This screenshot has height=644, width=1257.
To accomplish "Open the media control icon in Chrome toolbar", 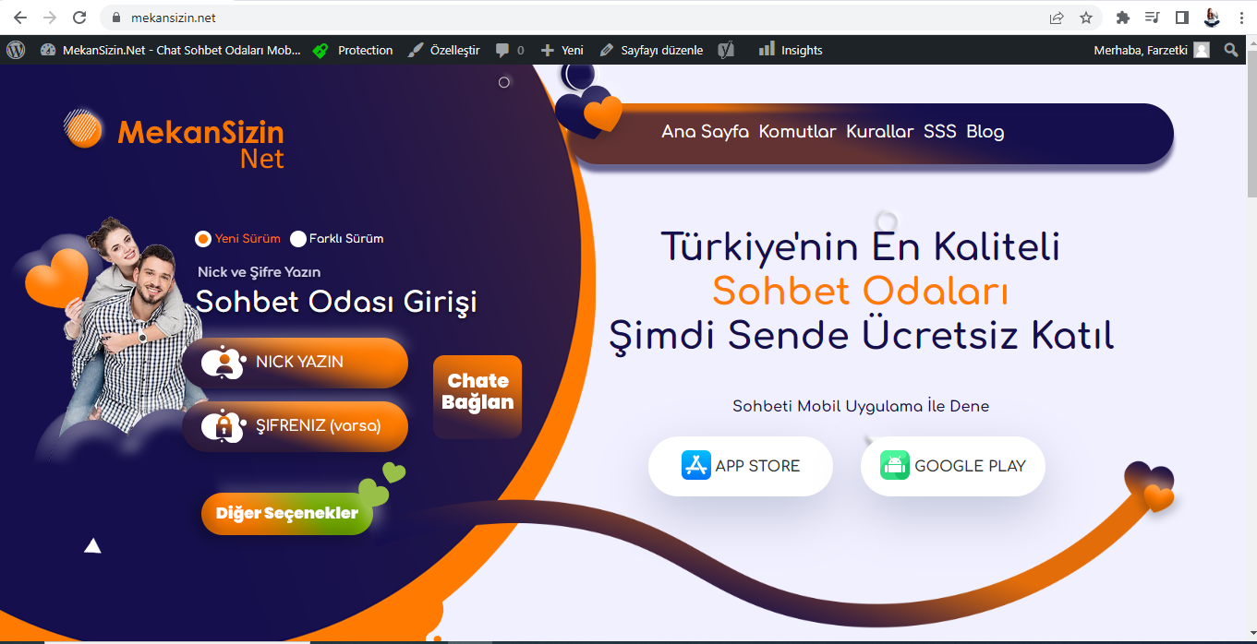I will [1152, 18].
